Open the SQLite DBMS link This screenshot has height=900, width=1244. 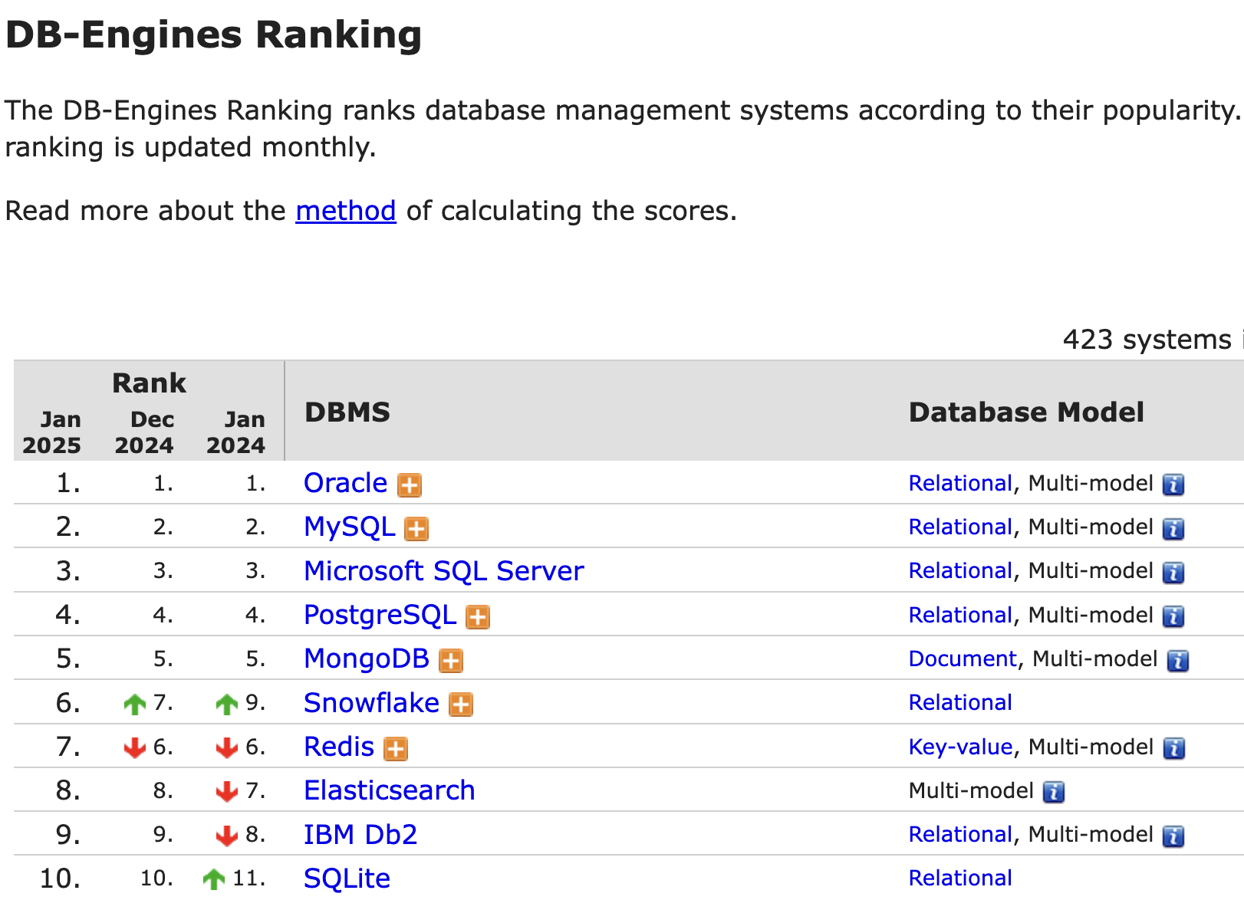(347, 879)
